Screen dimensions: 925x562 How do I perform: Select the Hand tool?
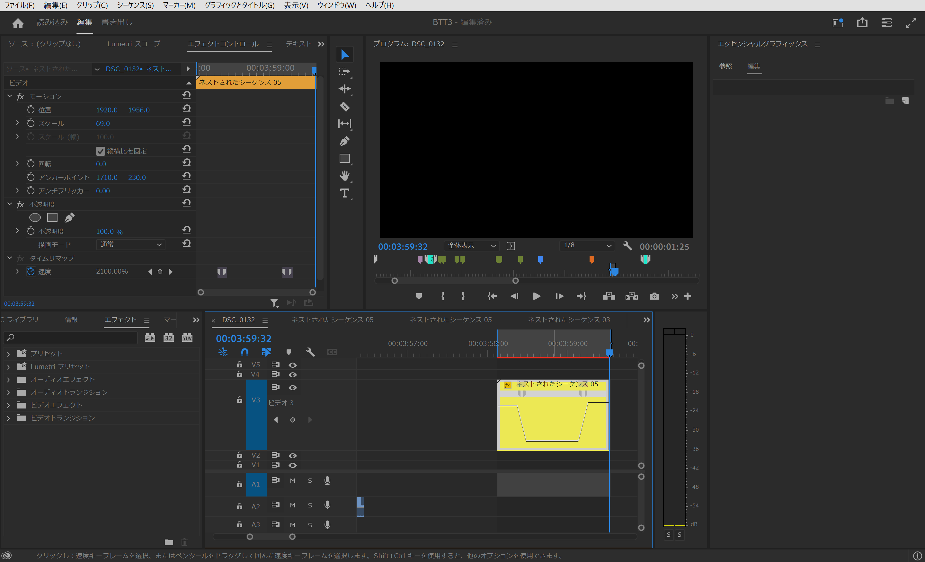345,176
